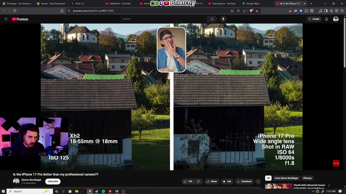
Task: Open File Explorer from the taskbar
Action: click(x=76, y=191)
